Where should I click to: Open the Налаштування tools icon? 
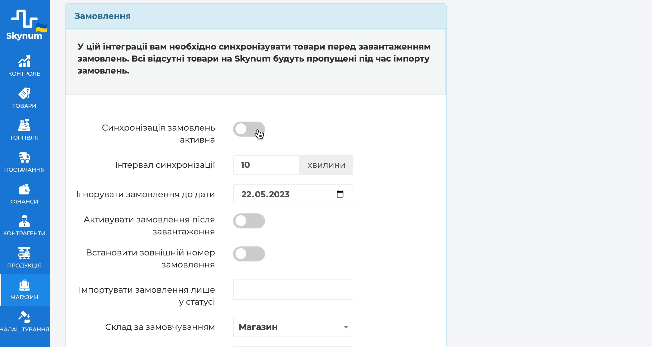click(x=24, y=317)
